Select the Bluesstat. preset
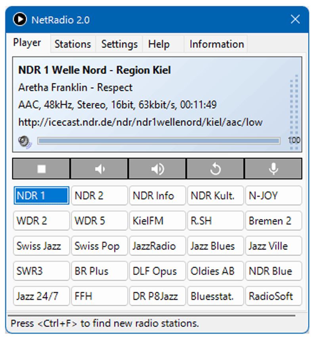The height and width of the screenshot is (338, 317). pos(215,296)
